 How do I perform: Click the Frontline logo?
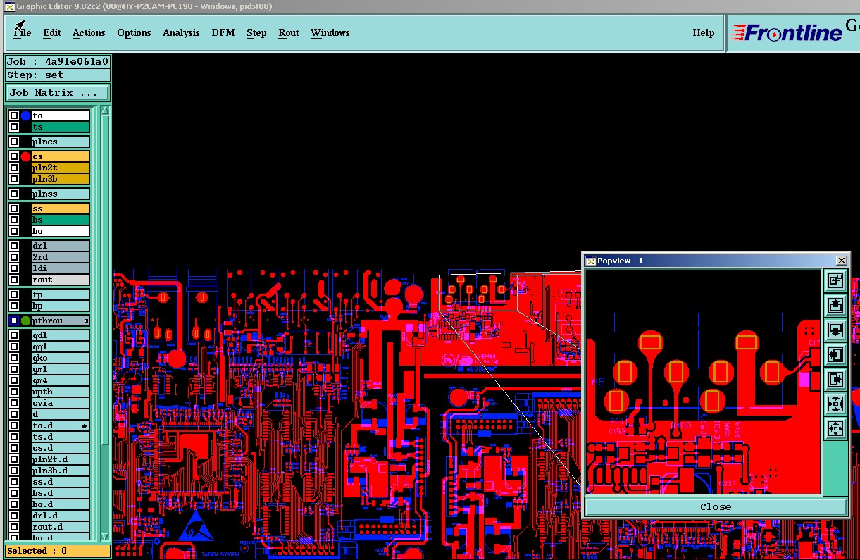(x=787, y=32)
